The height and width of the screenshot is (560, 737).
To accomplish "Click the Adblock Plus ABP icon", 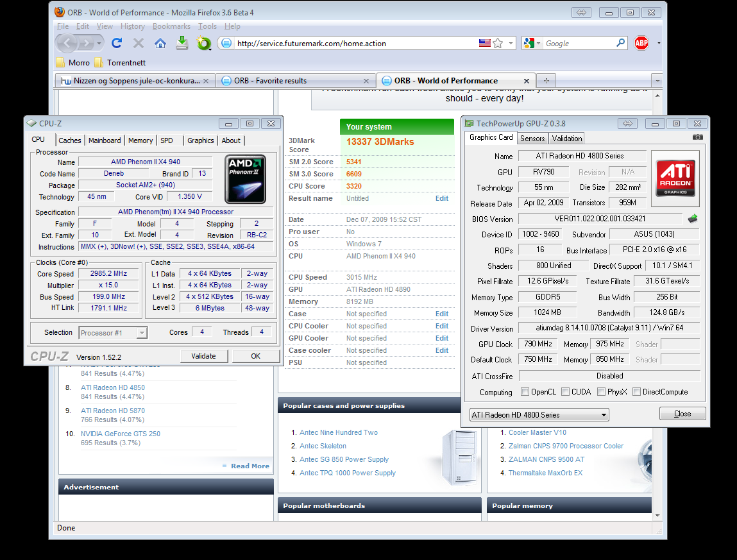I will point(641,43).
